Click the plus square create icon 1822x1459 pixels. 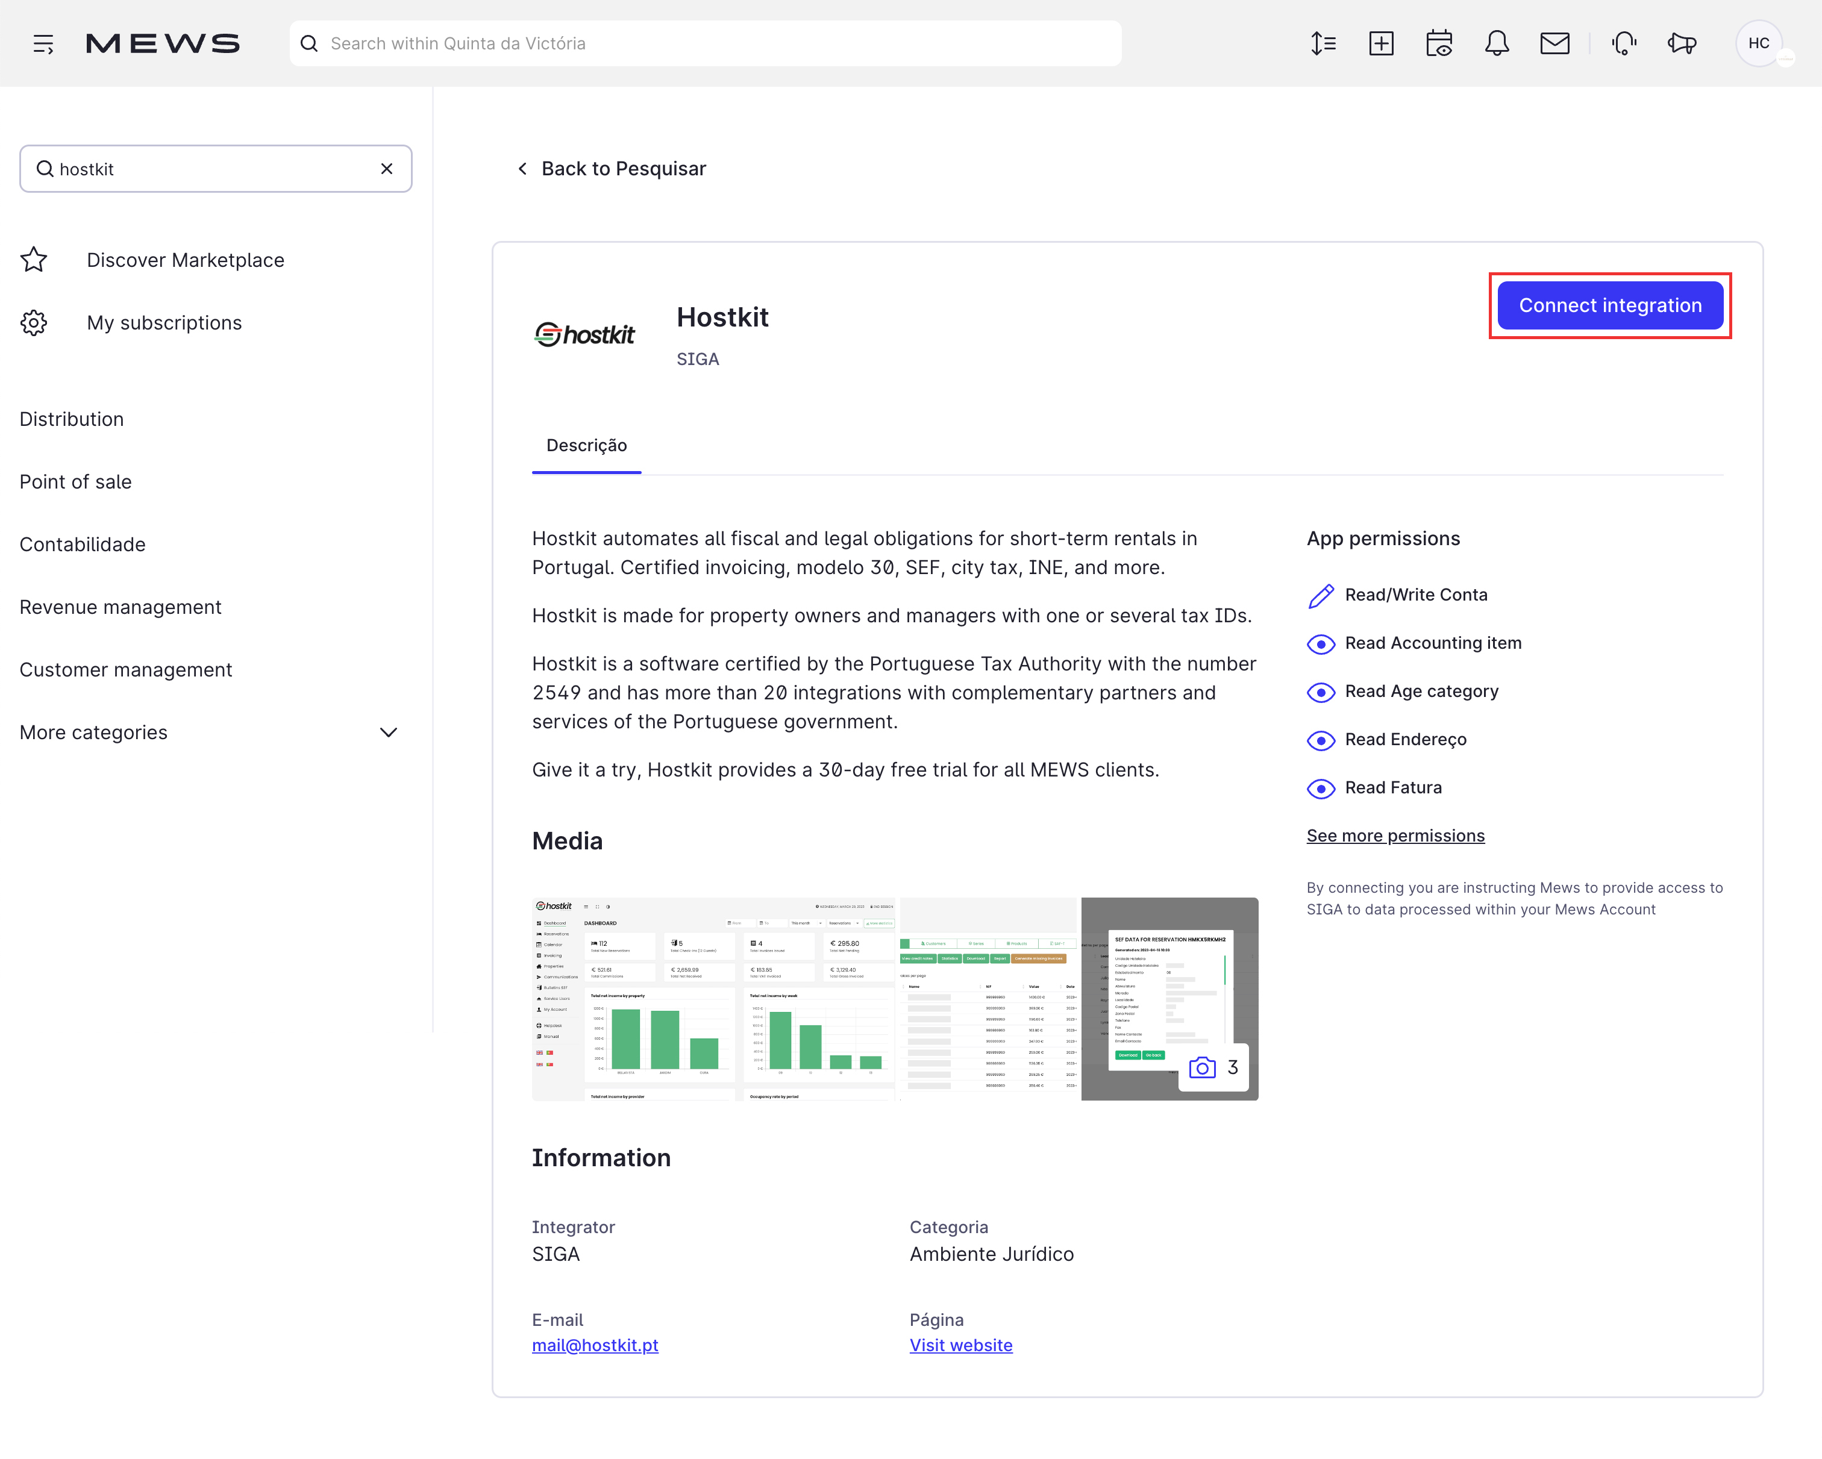pos(1381,44)
